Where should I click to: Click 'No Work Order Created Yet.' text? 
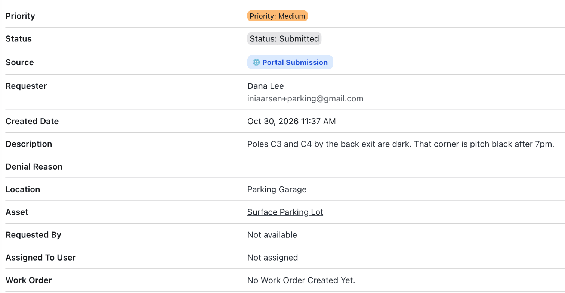(x=301, y=280)
